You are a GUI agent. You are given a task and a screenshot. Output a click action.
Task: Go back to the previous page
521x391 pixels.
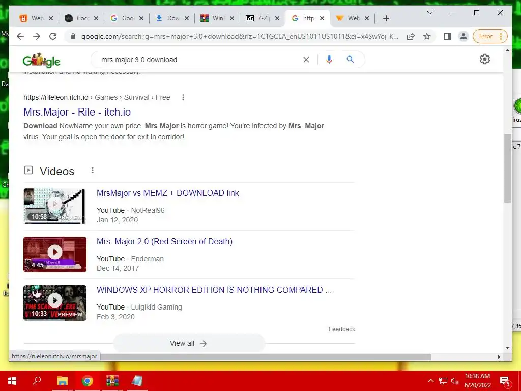tap(20, 36)
